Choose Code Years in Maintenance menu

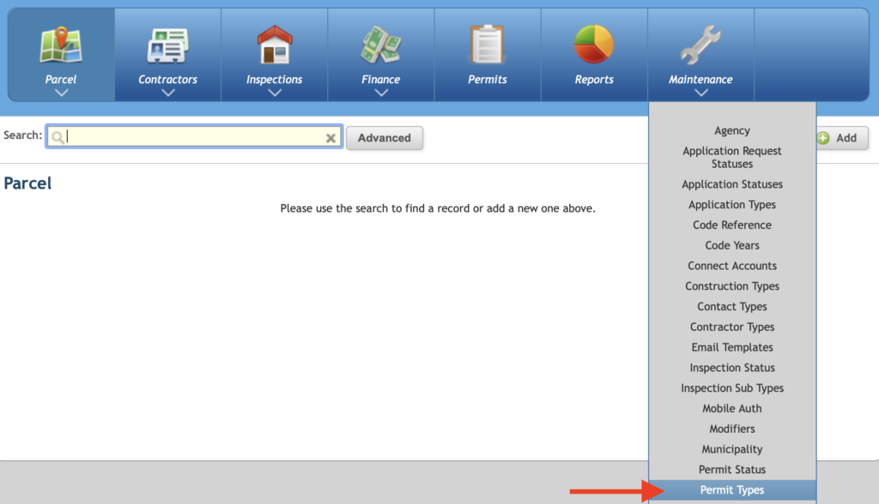click(x=732, y=245)
